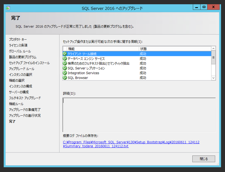Click the SQL Server setup icon in title bar
The height and width of the screenshot is (172, 225).
[8, 8]
